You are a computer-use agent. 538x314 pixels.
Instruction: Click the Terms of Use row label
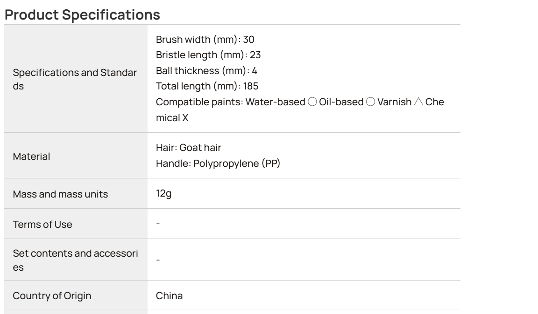tap(42, 224)
